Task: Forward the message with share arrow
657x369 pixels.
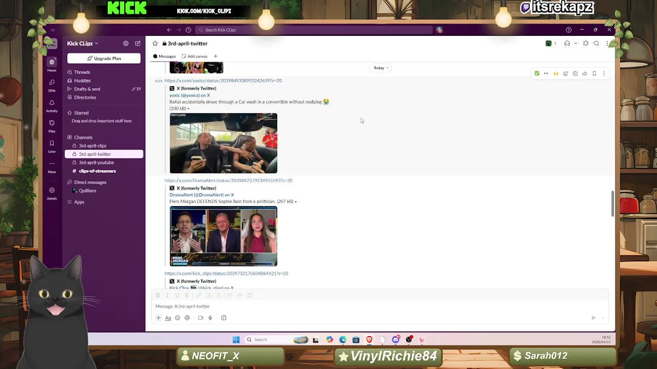Action: click(585, 74)
